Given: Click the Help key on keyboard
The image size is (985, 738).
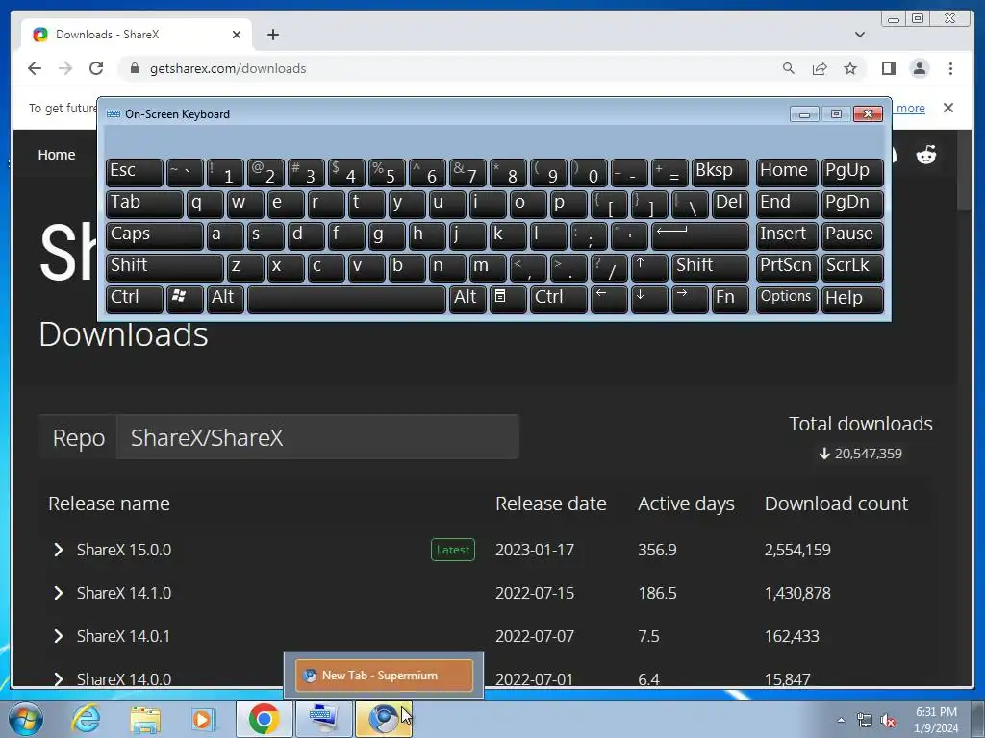Looking at the screenshot, I should (852, 299).
